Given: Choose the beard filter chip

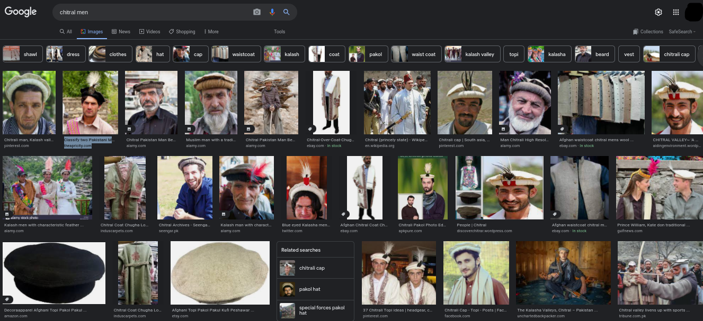Looking at the screenshot, I should tap(595, 54).
